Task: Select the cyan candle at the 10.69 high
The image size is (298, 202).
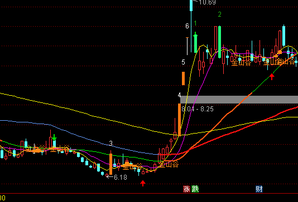Action: [191, 6]
